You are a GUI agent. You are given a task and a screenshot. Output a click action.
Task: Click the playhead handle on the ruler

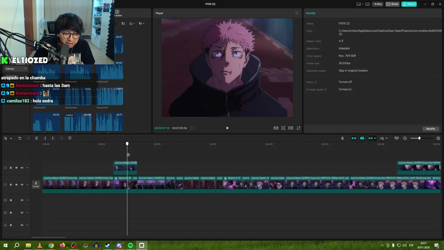pyautogui.click(x=127, y=143)
